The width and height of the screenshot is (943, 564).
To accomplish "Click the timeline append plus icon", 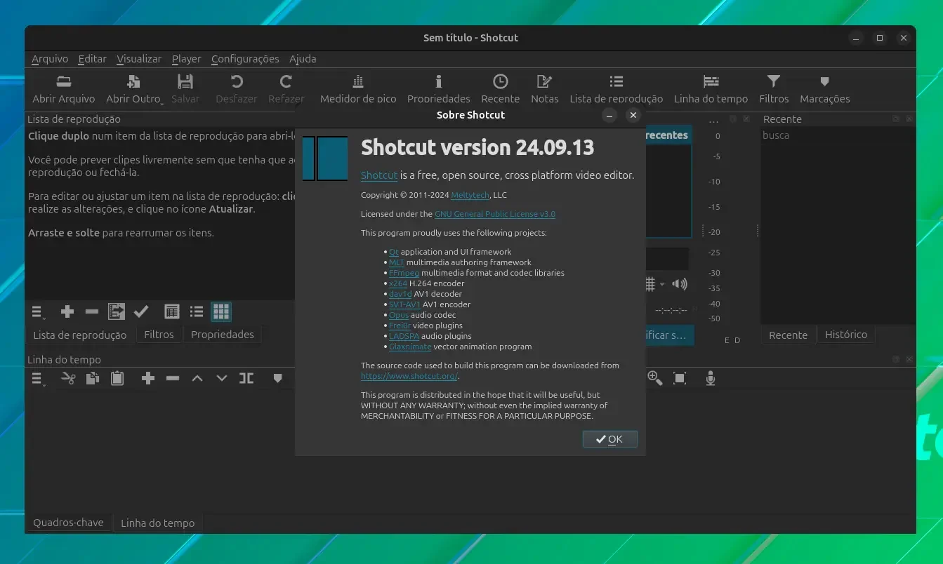I will coord(148,378).
